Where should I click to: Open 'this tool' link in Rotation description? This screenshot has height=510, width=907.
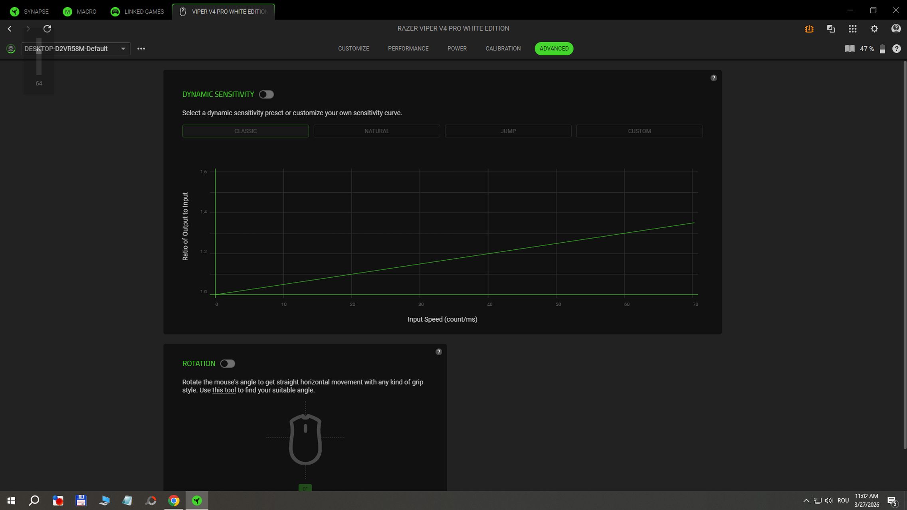tap(224, 390)
